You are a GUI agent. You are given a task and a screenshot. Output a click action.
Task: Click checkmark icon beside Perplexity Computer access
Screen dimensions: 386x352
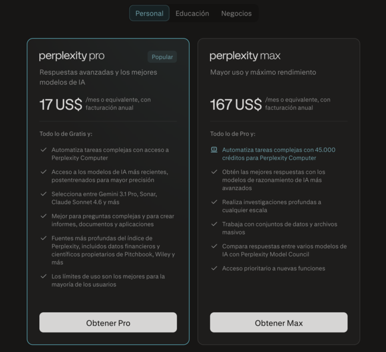(x=43, y=150)
